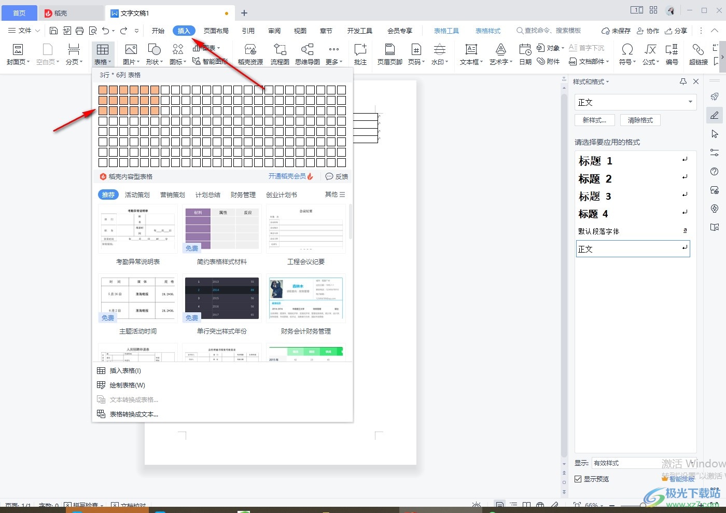Click the 新样式 (New Style) button

595,120
